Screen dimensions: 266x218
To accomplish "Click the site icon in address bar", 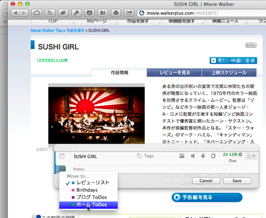I will pos(142,13).
